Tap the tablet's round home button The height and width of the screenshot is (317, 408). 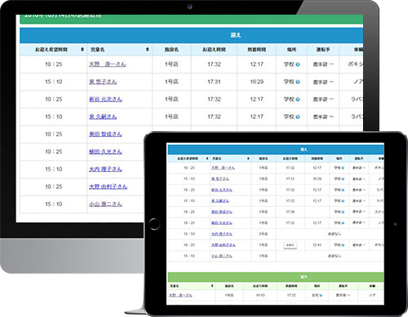click(x=154, y=224)
